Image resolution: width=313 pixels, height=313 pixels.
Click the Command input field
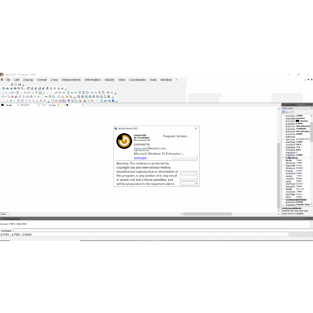click(163, 230)
